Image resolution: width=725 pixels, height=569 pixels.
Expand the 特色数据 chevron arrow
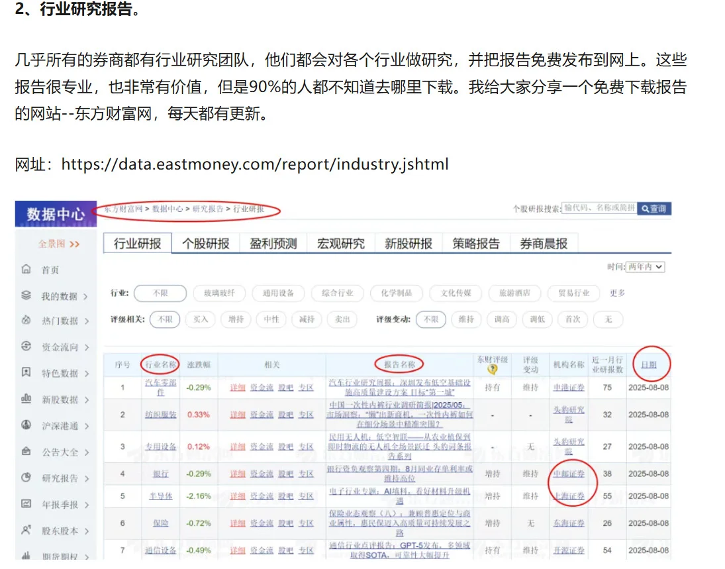pos(87,374)
